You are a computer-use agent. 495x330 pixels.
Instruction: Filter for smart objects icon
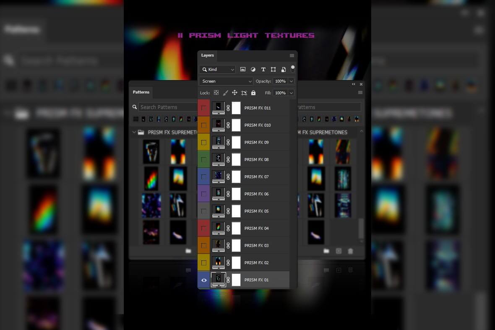point(283,70)
